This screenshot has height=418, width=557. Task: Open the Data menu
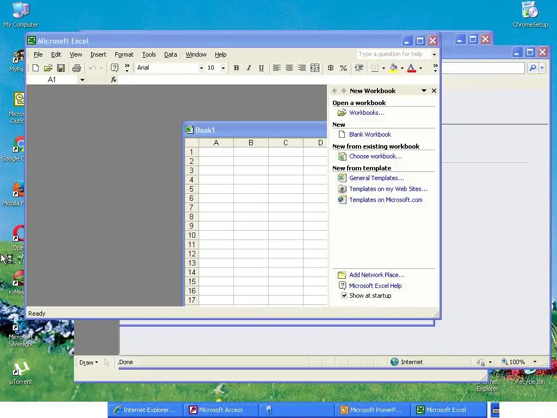[x=170, y=54]
